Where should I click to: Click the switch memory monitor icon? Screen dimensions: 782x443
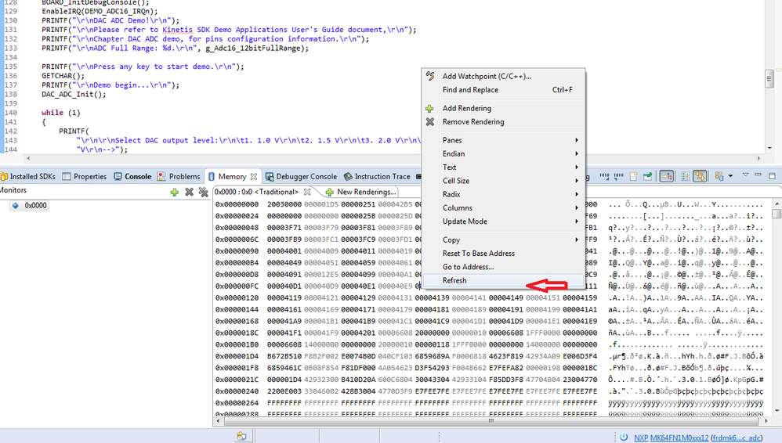pos(719,176)
